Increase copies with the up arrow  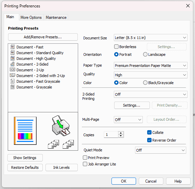(x=121, y=133)
